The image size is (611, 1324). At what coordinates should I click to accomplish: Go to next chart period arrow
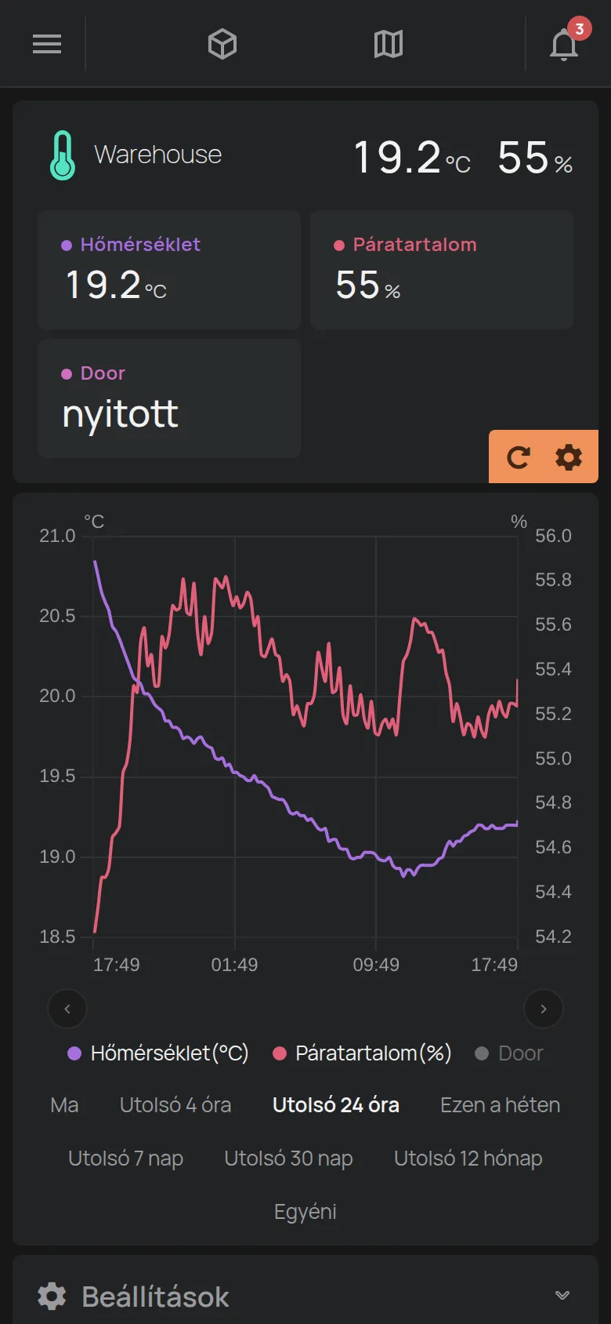544,1009
